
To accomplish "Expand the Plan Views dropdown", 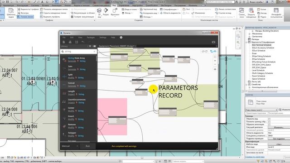I will pos(130,9).
